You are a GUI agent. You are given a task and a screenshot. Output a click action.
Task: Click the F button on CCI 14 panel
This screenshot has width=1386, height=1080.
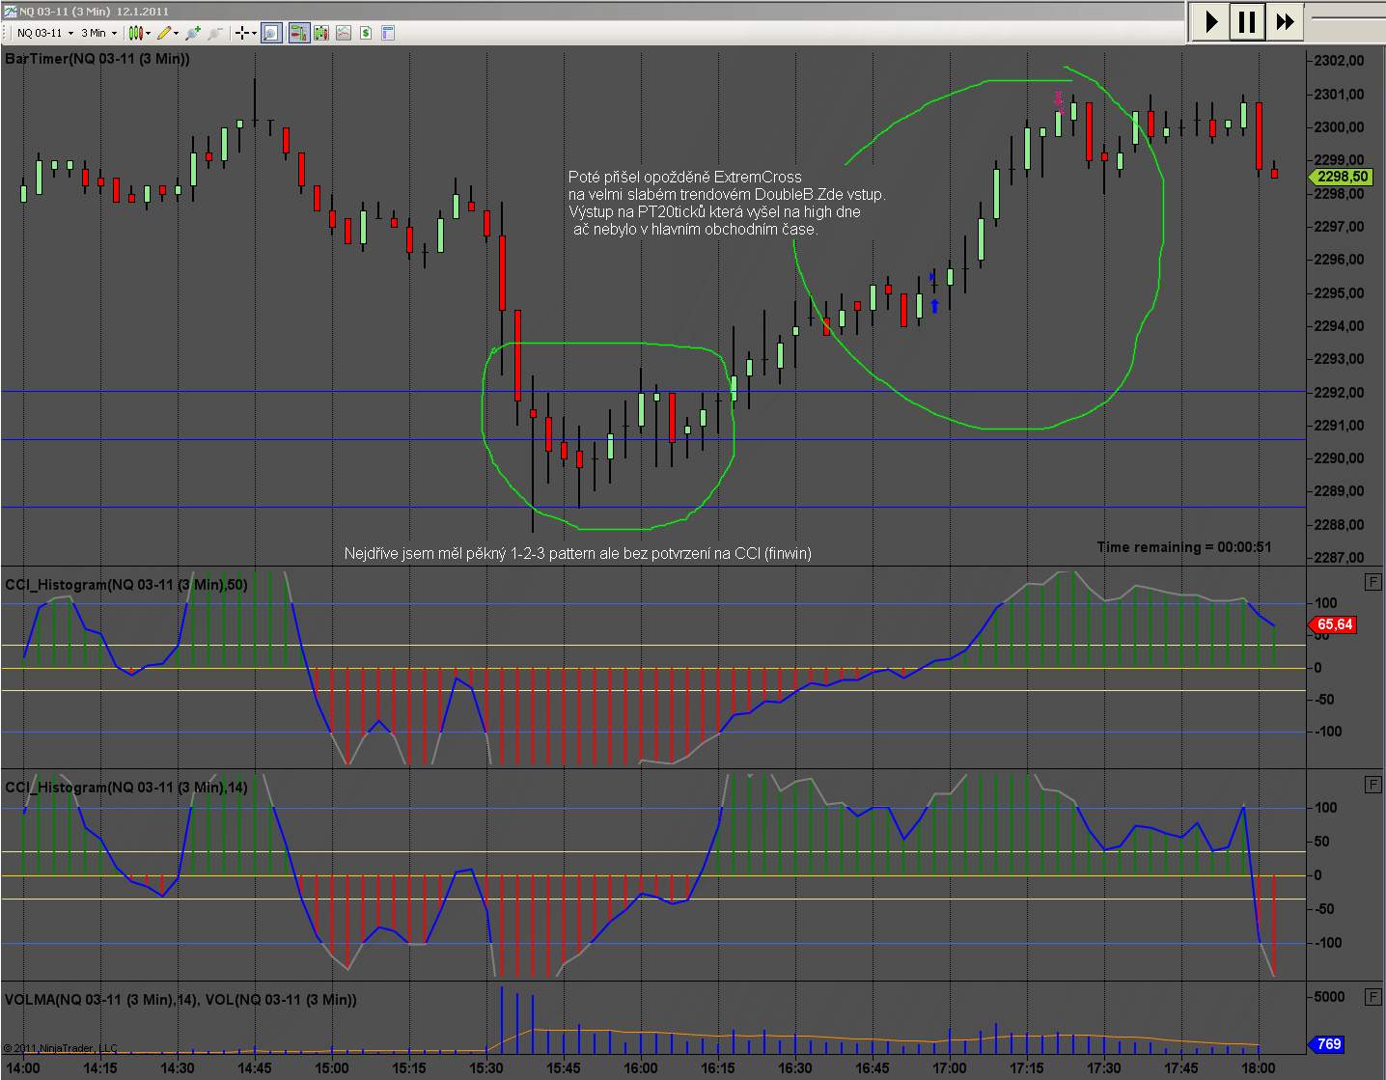pyautogui.click(x=1373, y=785)
